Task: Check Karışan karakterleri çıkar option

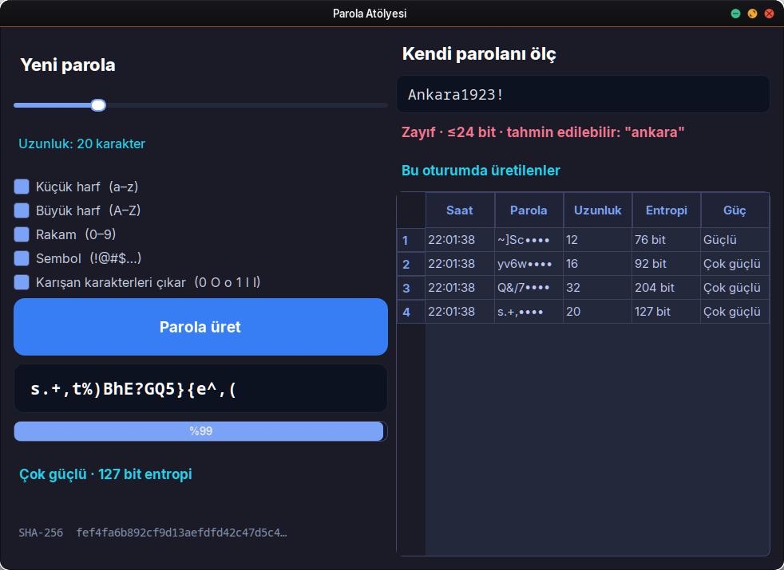Action: pos(22,282)
